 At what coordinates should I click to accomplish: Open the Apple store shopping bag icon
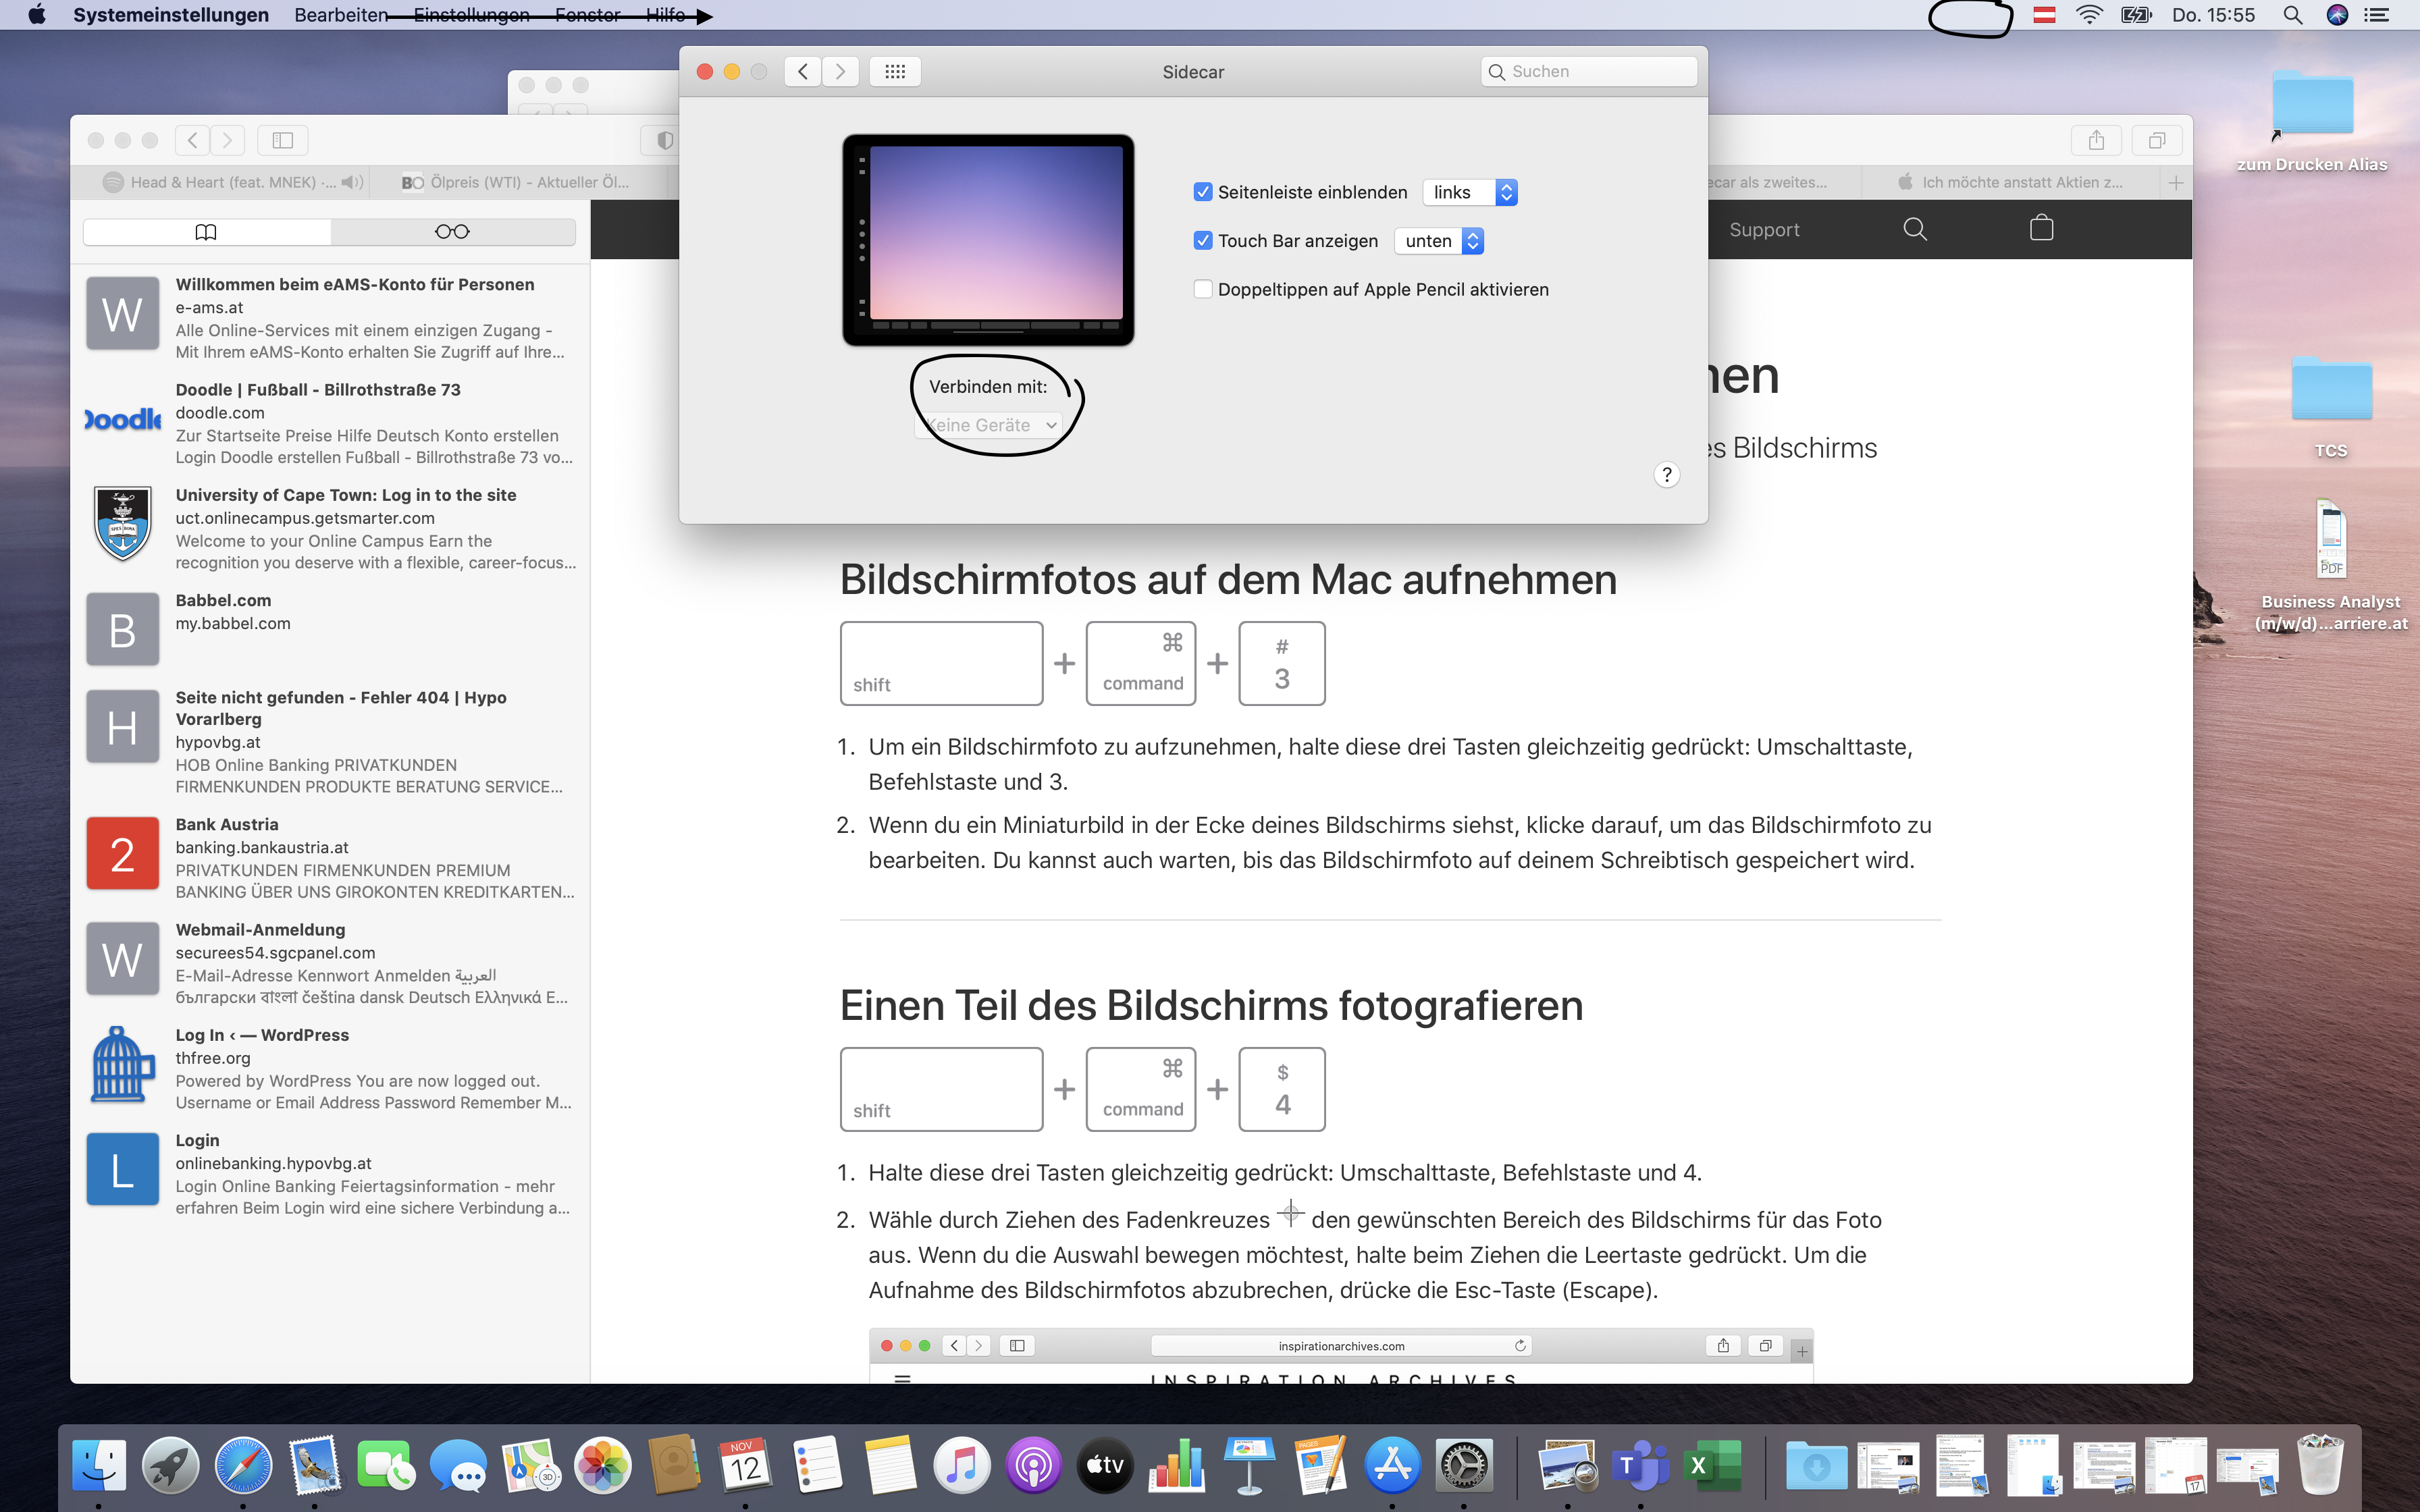pos(2041,229)
